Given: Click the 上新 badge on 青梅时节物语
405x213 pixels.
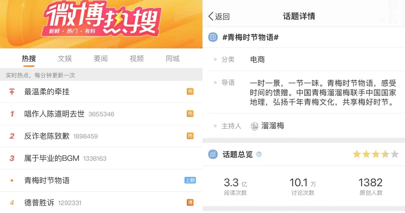Looking at the screenshot, I should click(190, 180).
